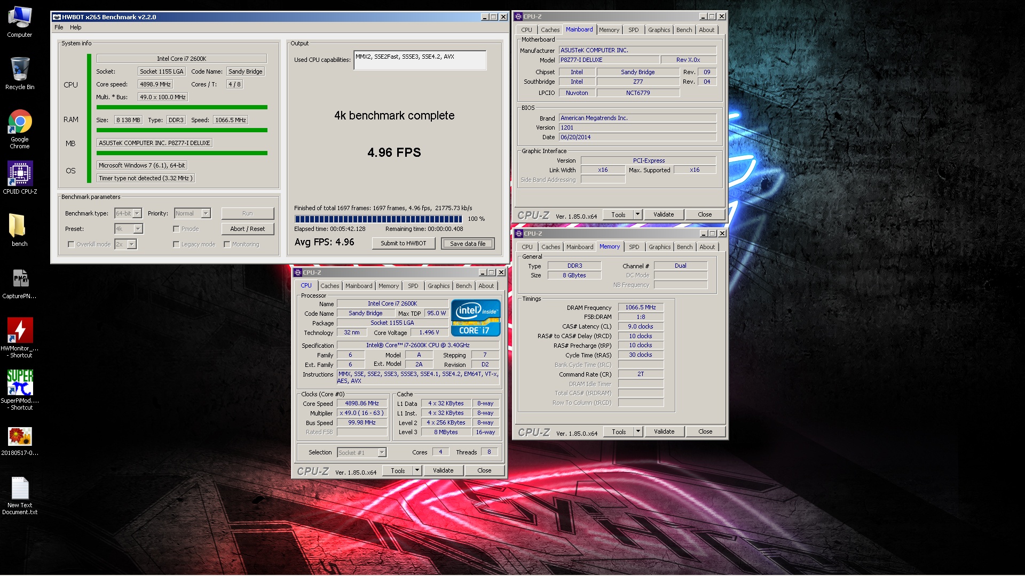Click the Run benchmark button
This screenshot has height=576, width=1025.
pos(247,213)
